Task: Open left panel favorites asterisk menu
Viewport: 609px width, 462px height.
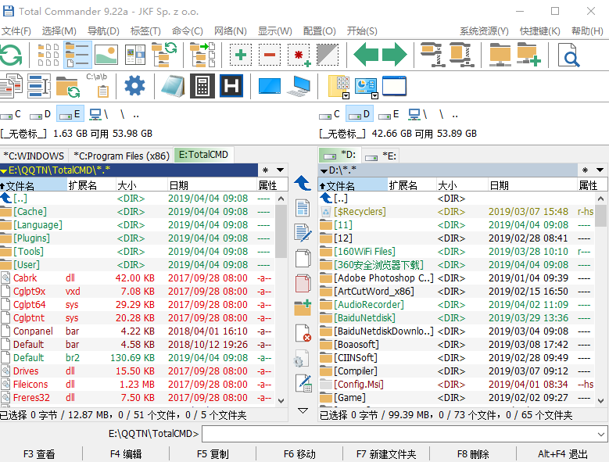Action: coord(265,170)
